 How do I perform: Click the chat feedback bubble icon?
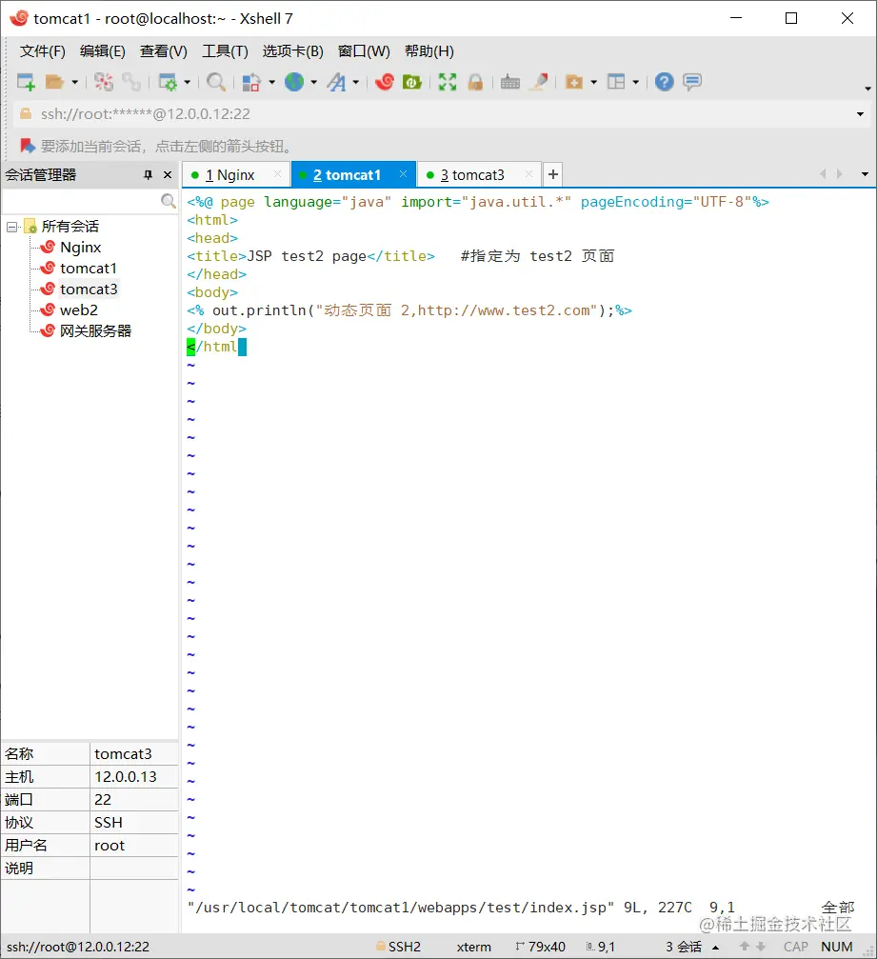[692, 81]
